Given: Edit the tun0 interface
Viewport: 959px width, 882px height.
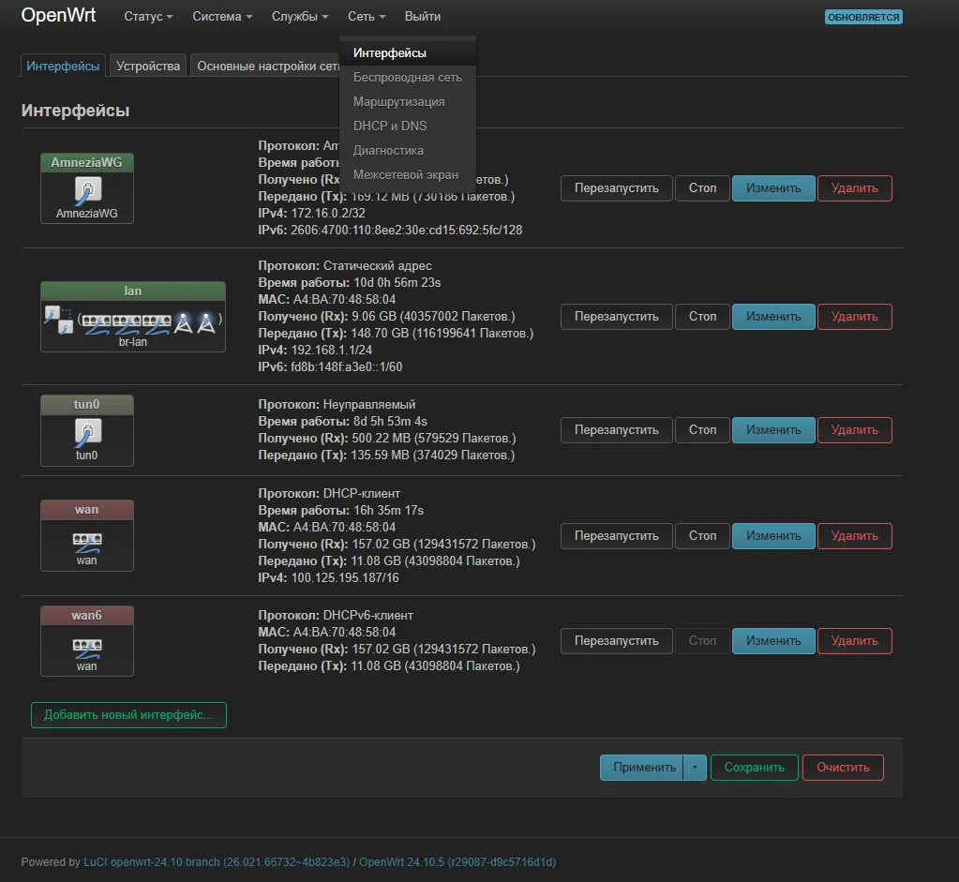Looking at the screenshot, I should coord(773,430).
